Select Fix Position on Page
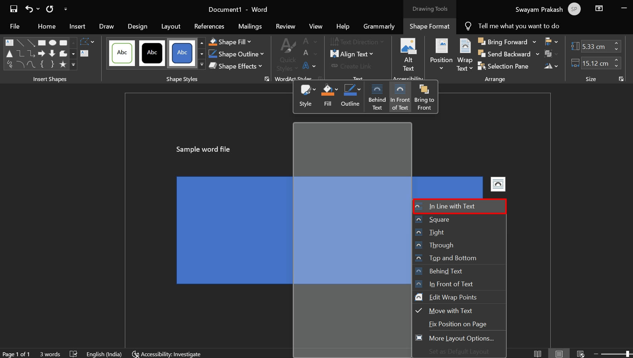This screenshot has height=358, width=633. point(457,324)
